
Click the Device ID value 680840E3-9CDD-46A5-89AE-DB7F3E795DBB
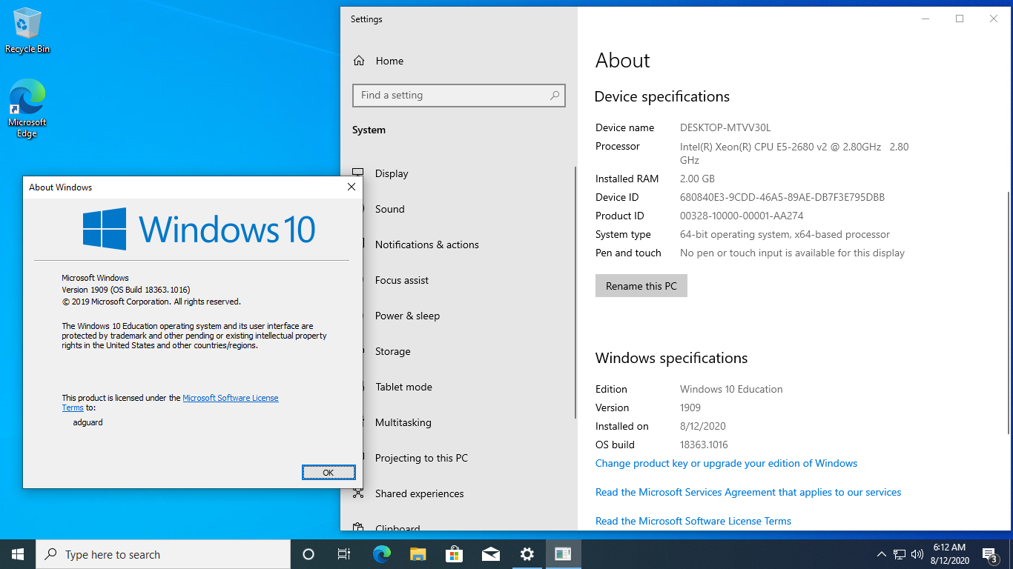(782, 197)
